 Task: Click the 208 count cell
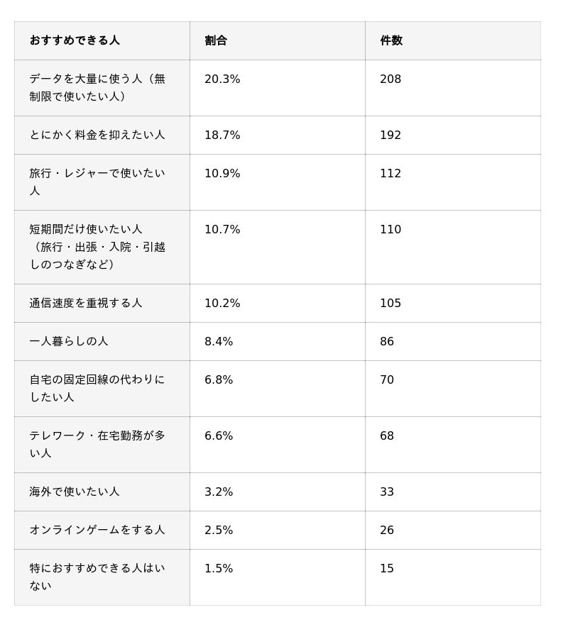(x=390, y=79)
